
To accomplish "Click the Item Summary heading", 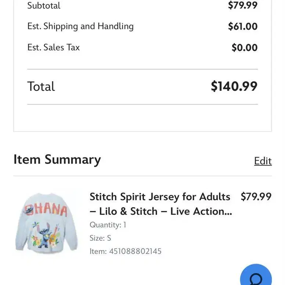I will (57, 160).
